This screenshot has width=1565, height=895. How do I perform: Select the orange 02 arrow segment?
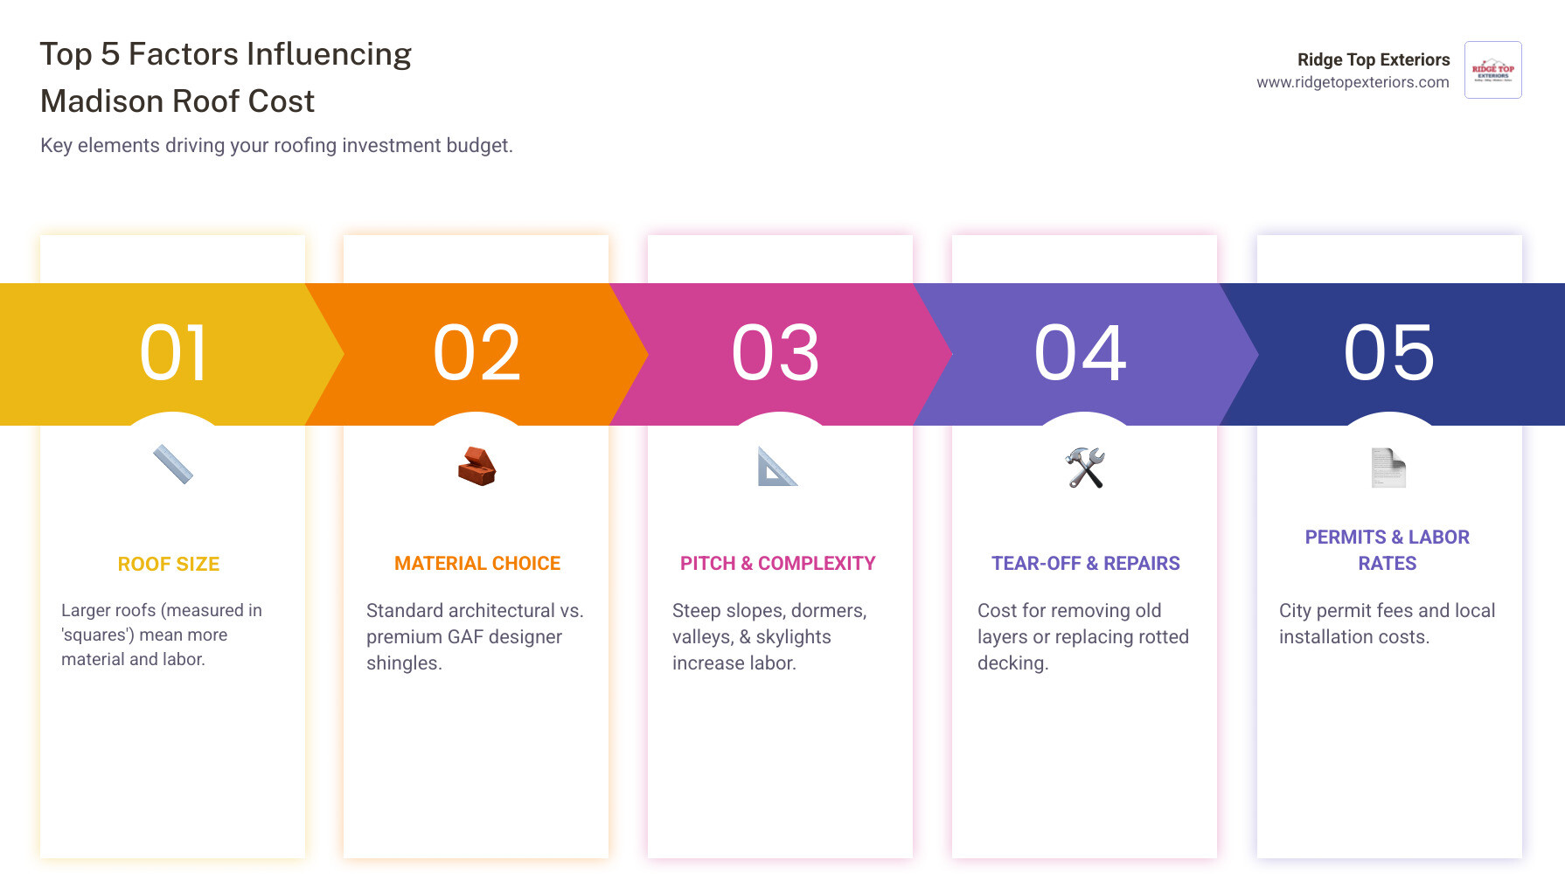[x=477, y=354]
